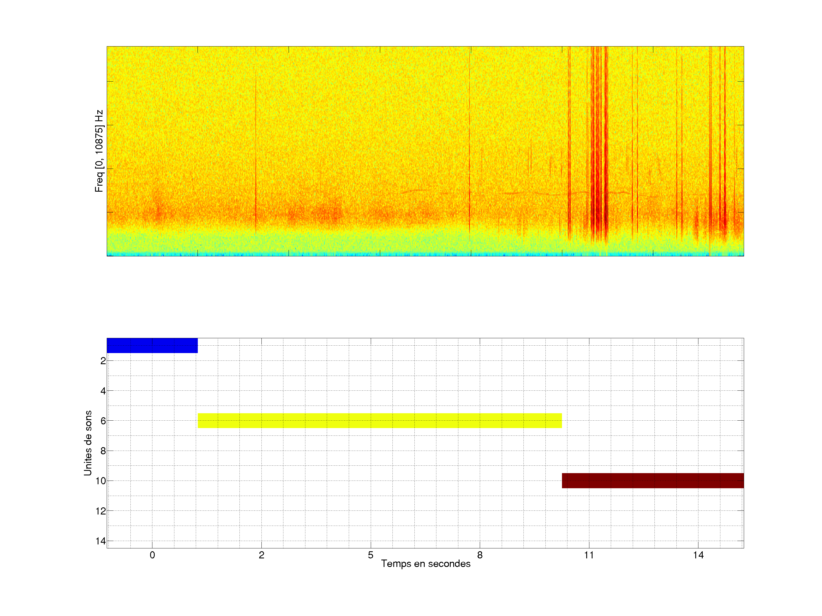Click lower-plot y-axis tick label 14

[101, 541]
